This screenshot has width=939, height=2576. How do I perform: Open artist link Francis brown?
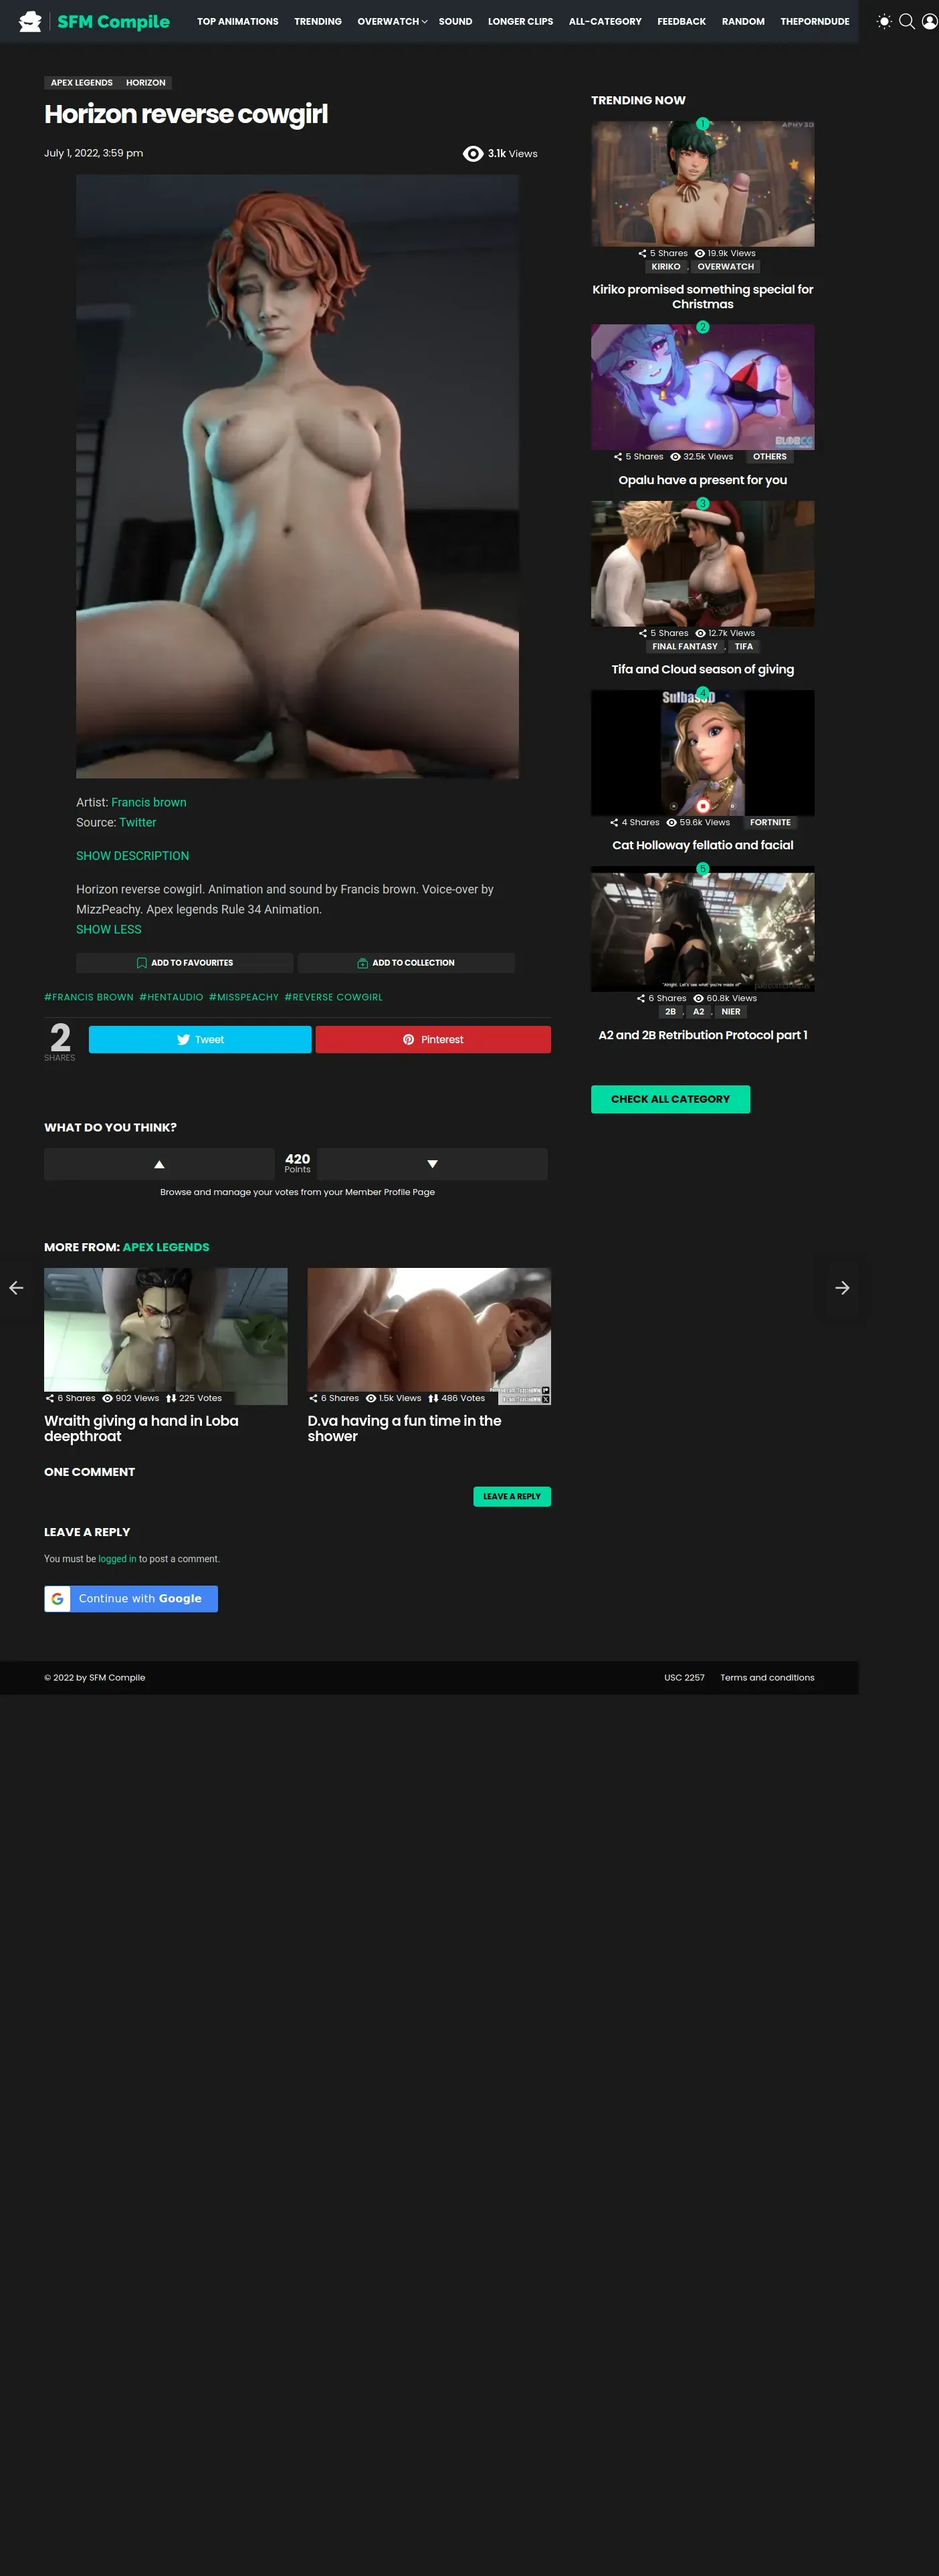tap(149, 802)
